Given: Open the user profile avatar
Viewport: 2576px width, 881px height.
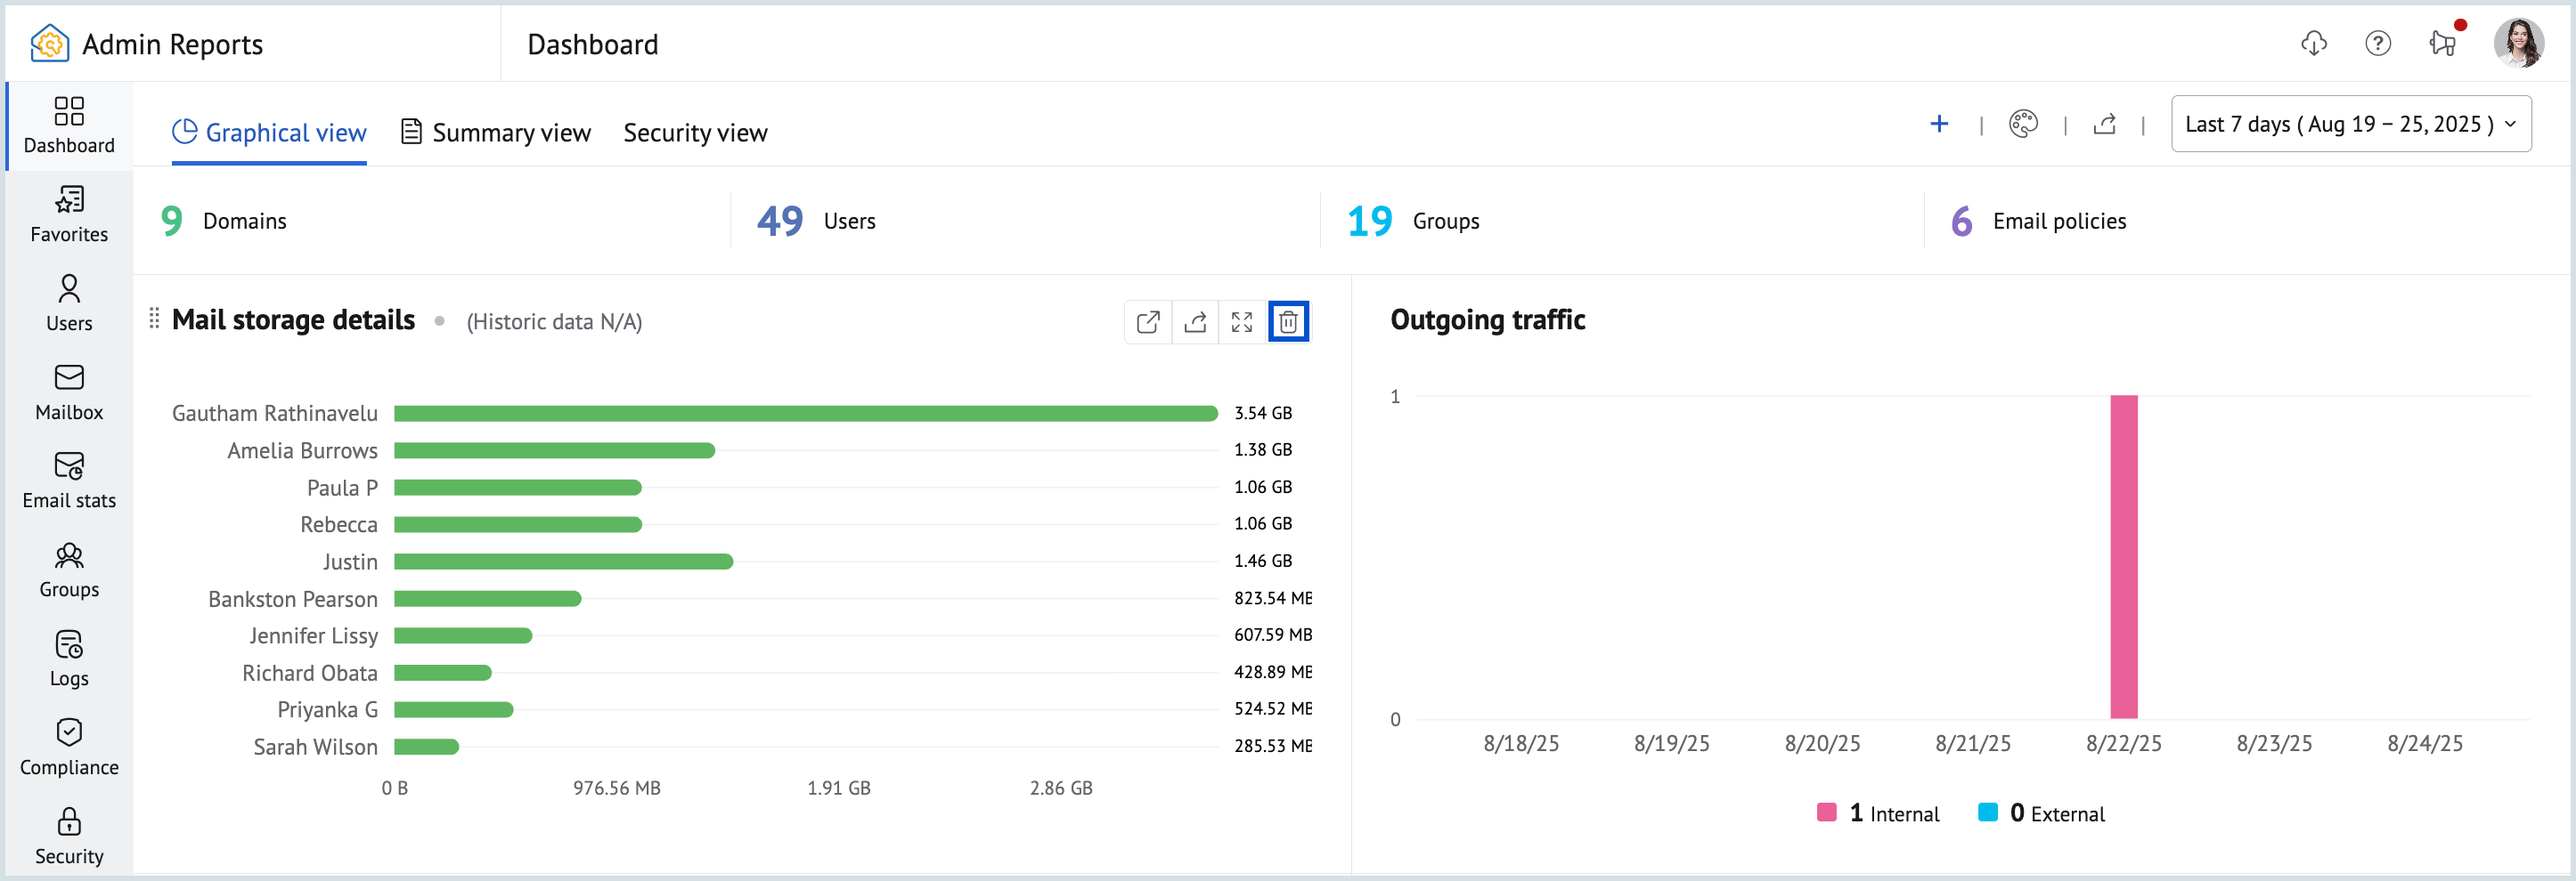Looking at the screenshot, I should [x=2518, y=44].
